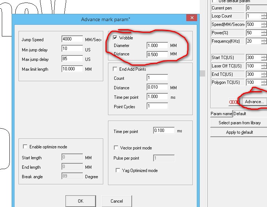Click the Loop Count spinner arrows

click(x=264, y=16)
